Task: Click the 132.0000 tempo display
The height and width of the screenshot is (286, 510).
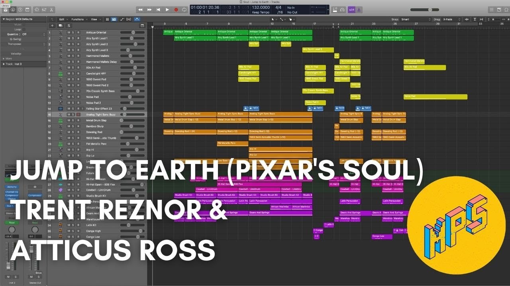Action: click(x=261, y=7)
